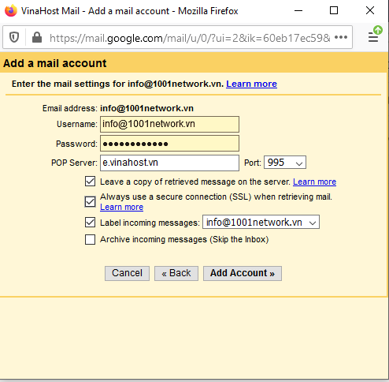Click the bold email address info@1001network.vn

click(x=146, y=108)
